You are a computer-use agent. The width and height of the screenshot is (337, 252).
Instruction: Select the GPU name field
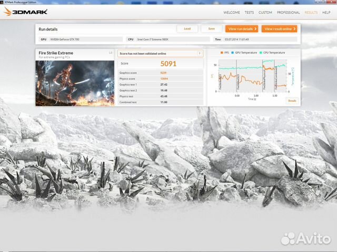pos(85,39)
